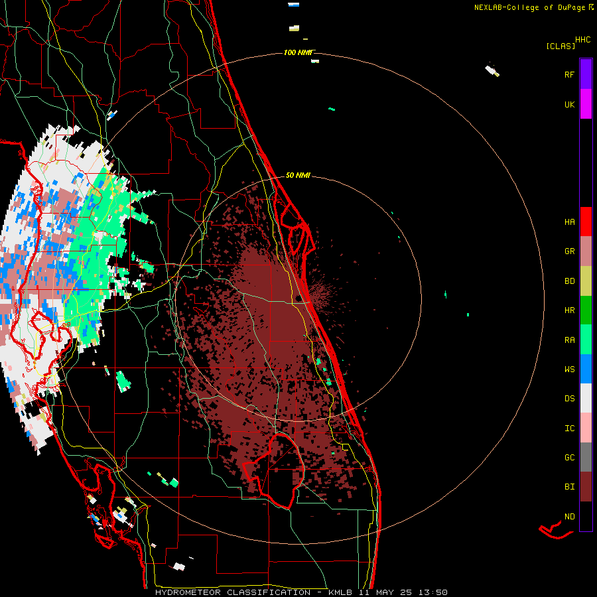The height and width of the screenshot is (597, 597).
Task: Click the Hydrometeor Classification title caption
Action: [233, 592]
